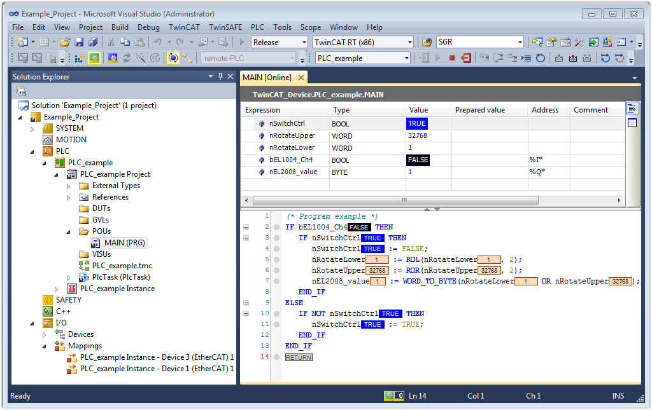Click the Open File folder icon

tap(64, 43)
